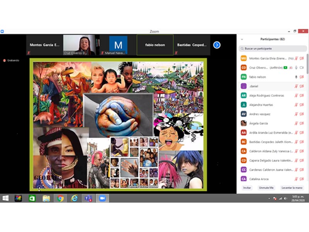Image resolution: width=309 pixels, height=232 pixels.
Task: Click the participants list vertical scrollbar
Action: tap(307, 64)
